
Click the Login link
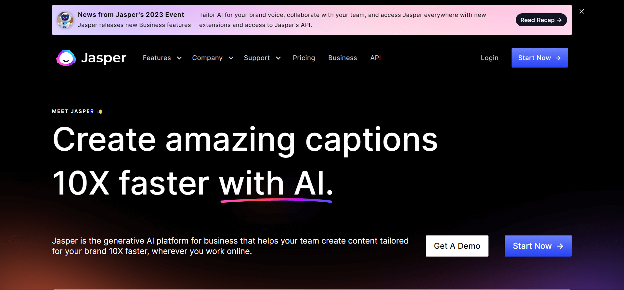tap(489, 58)
